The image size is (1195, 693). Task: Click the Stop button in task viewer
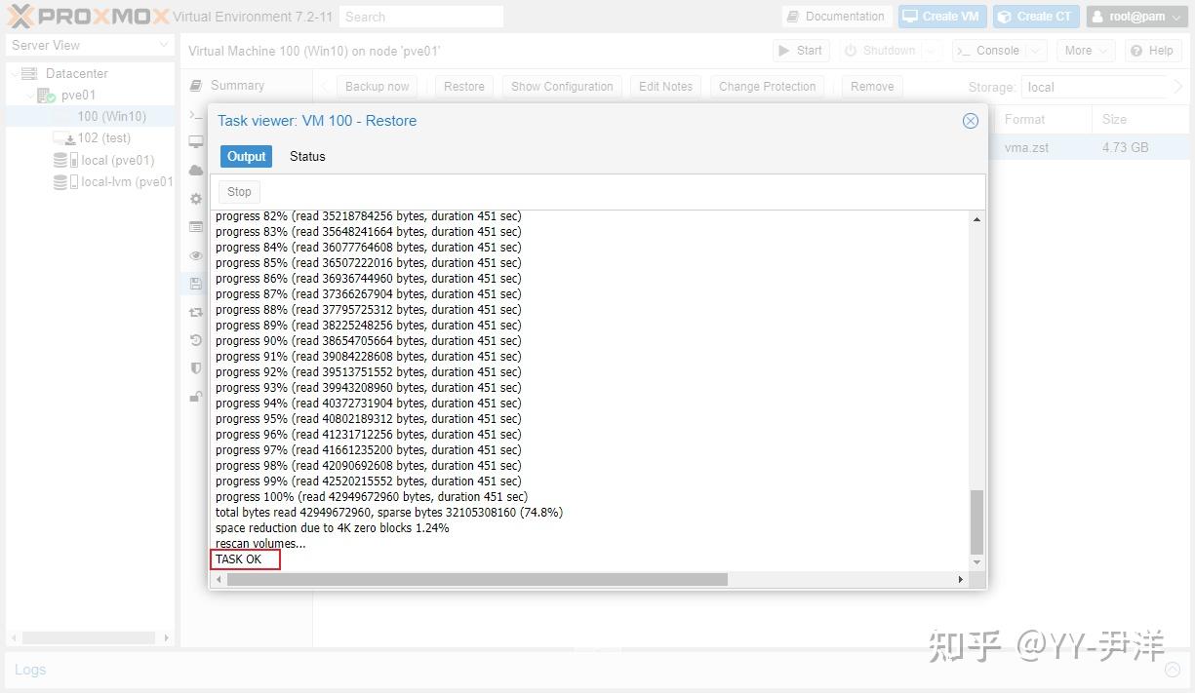(238, 191)
